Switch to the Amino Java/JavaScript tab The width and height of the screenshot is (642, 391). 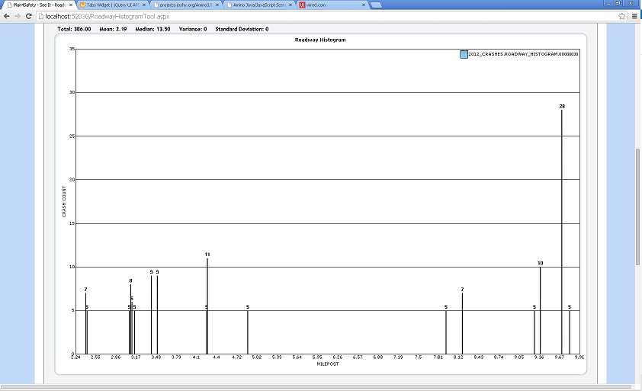258,5
